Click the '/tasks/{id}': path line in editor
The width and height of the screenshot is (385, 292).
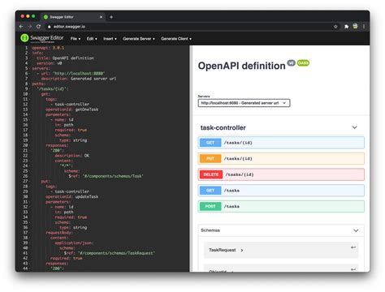pyautogui.click(x=53, y=89)
